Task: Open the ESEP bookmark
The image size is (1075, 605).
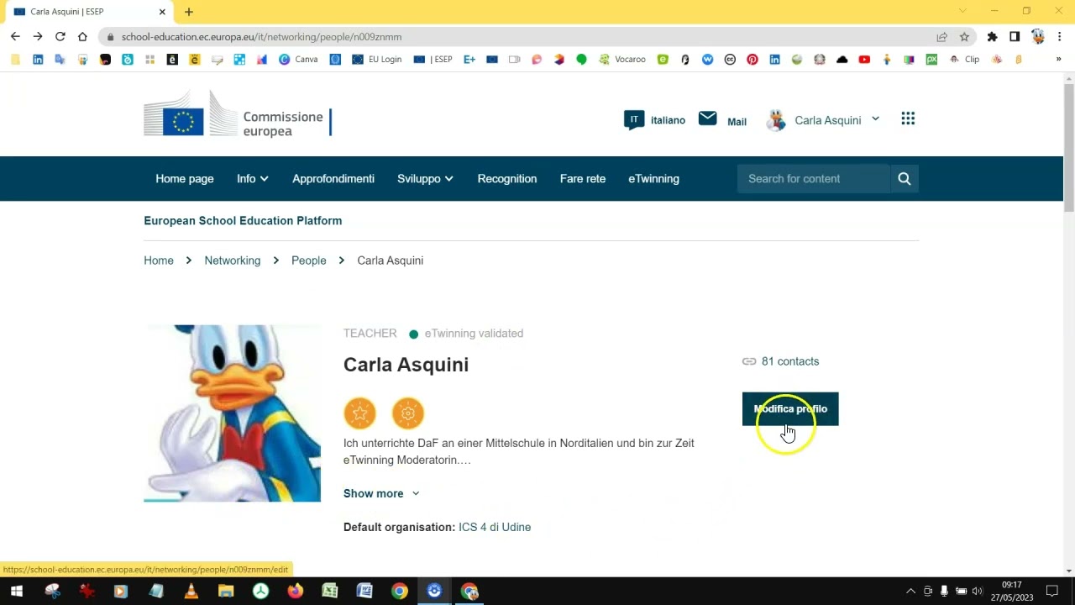Action: click(x=433, y=59)
